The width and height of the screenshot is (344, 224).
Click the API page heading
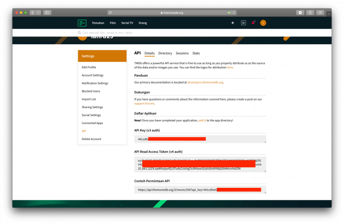point(137,53)
